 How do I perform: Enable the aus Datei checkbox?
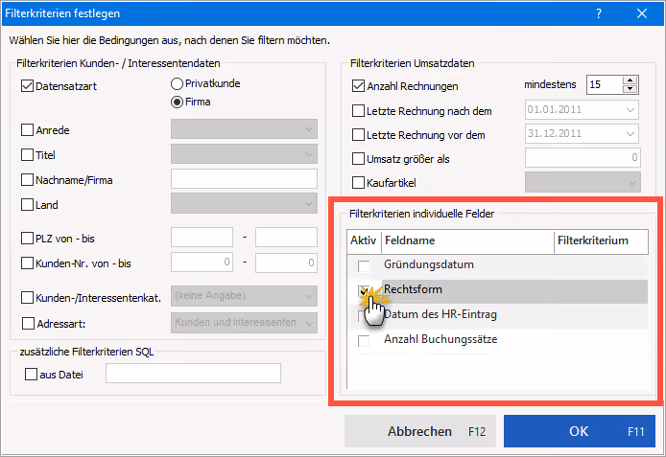(31, 375)
